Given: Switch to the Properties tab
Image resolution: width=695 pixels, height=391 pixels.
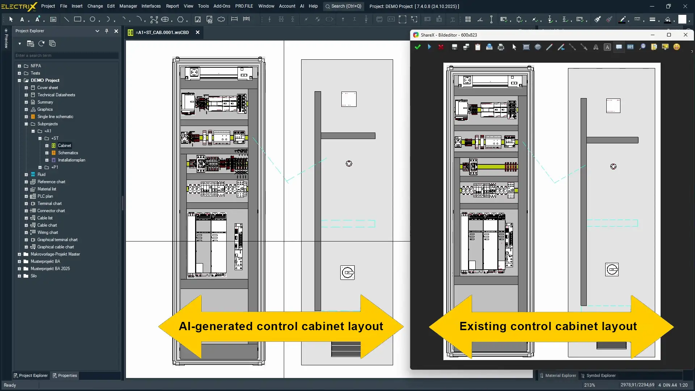Looking at the screenshot, I should 65,375.
